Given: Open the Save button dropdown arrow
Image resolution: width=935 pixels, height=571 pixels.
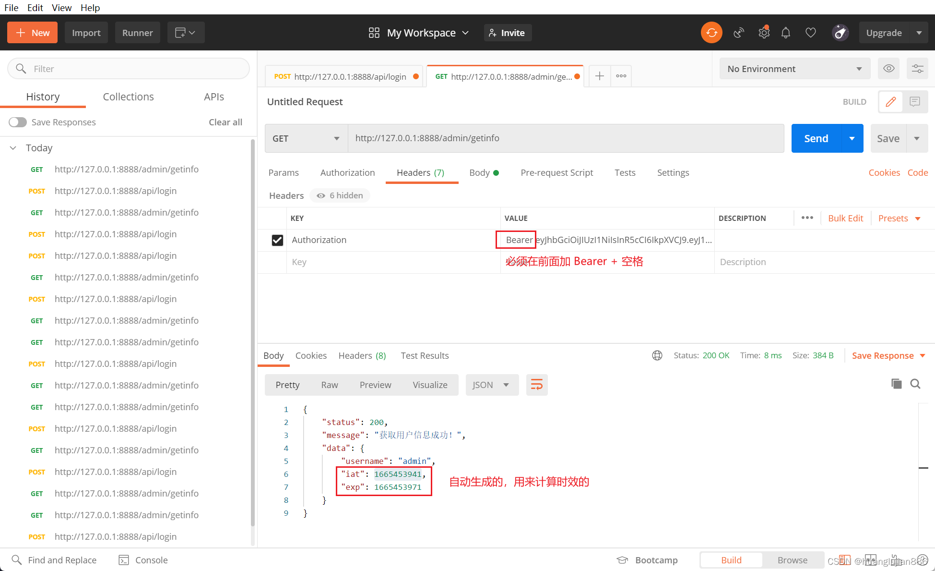Looking at the screenshot, I should point(917,138).
